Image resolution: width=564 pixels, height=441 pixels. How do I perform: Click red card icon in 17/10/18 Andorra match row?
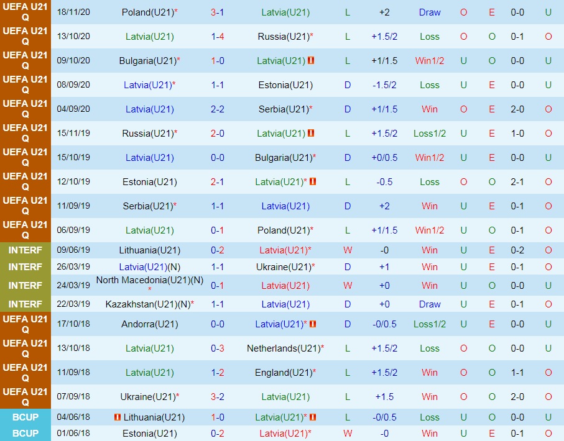(313, 324)
